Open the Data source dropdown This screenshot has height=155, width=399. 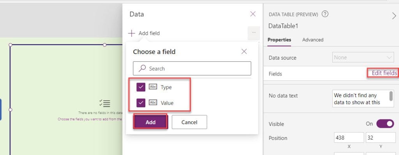(x=363, y=57)
